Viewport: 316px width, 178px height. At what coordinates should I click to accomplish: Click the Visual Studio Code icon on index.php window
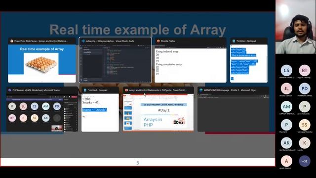coord(83,41)
